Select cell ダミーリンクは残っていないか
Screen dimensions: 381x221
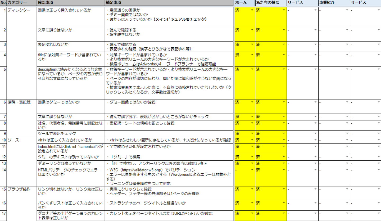pyautogui.click(x=71, y=164)
